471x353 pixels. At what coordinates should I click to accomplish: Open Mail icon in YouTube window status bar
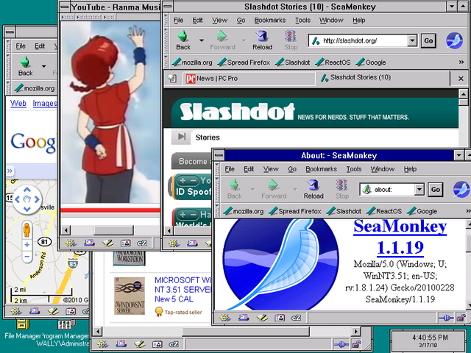(x=89, y=243)
